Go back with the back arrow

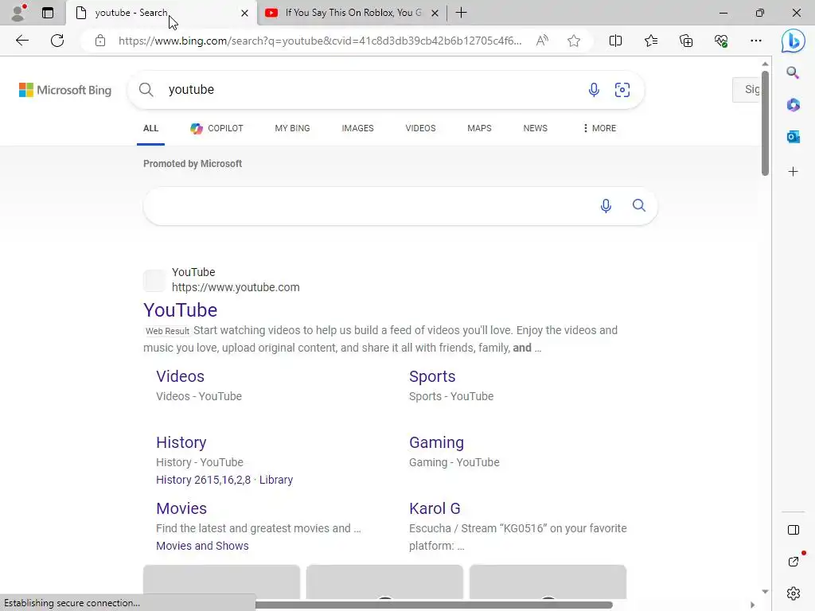[x=21, y=41]
